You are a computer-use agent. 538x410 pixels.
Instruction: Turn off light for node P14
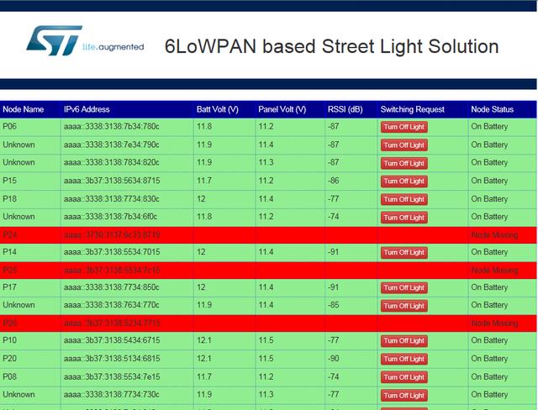click(404, 252)
